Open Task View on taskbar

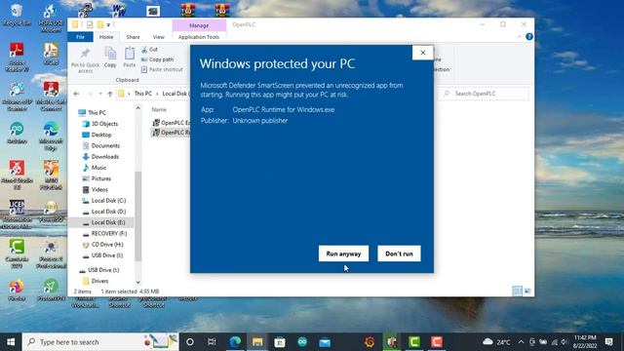pyautogui.click(x=212, y=342)
